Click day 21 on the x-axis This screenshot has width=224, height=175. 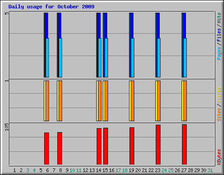(x=144, y=170)
